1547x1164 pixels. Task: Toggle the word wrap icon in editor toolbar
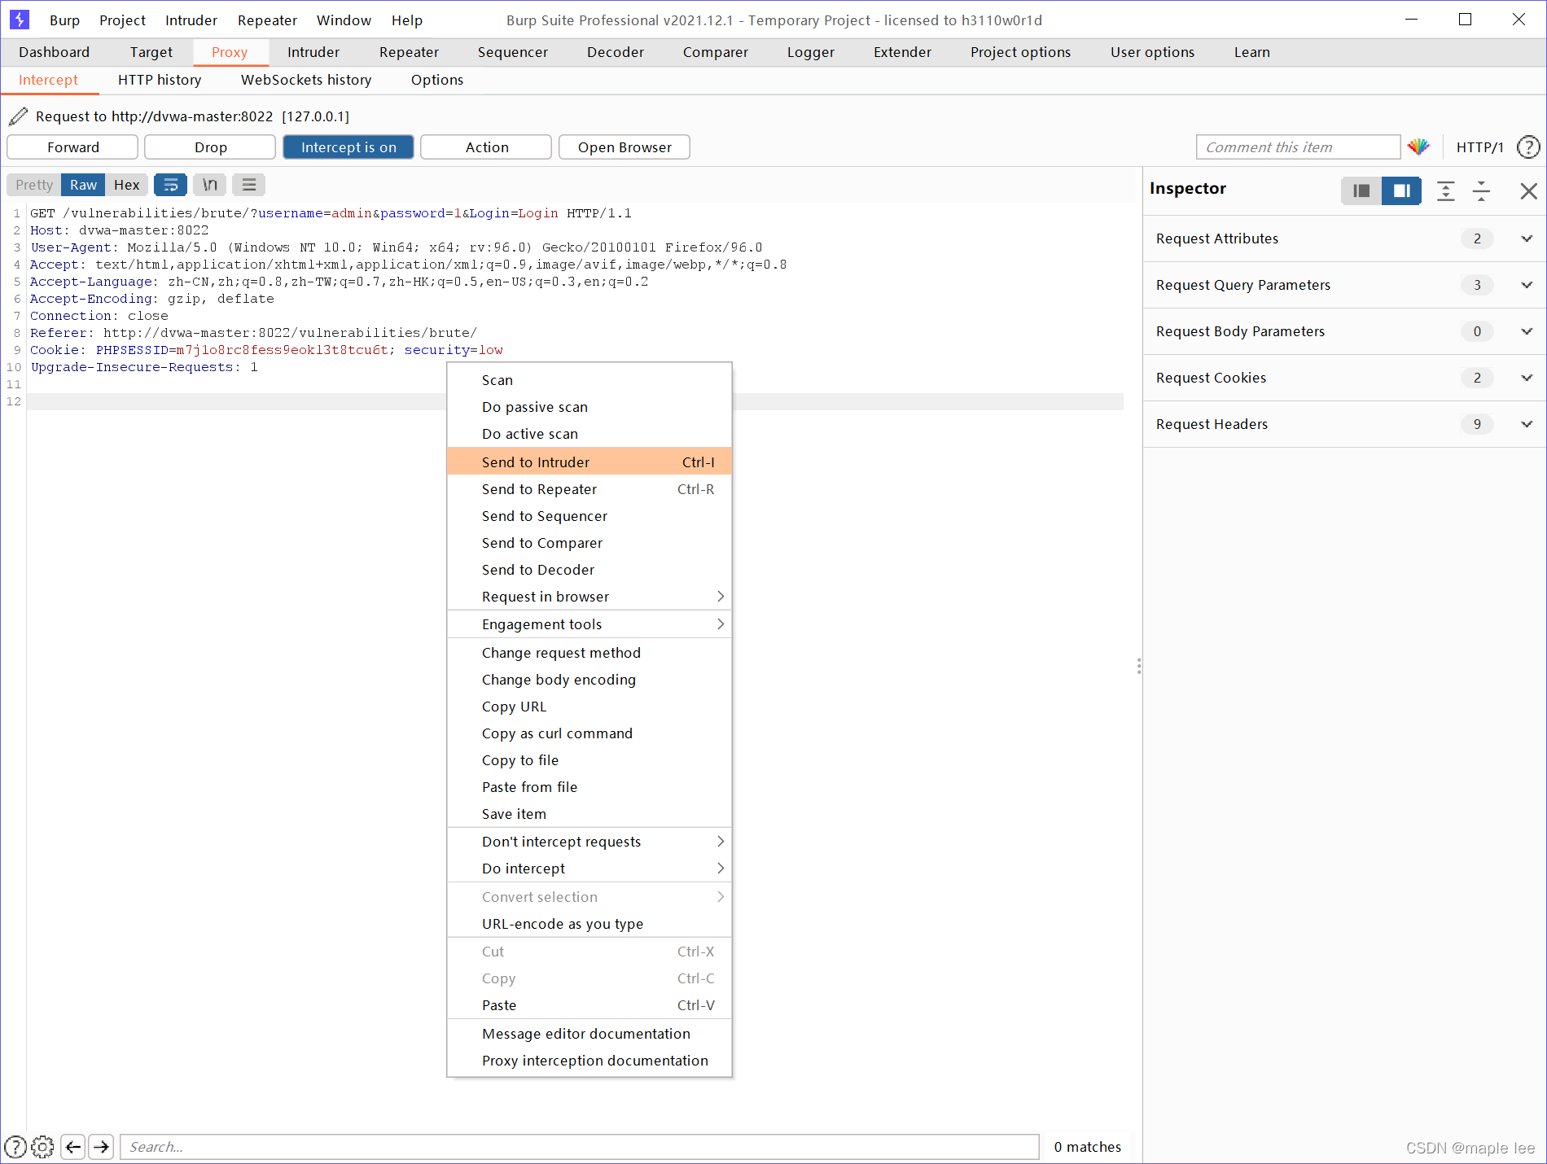pyautogui.click(x=170, y=185)
